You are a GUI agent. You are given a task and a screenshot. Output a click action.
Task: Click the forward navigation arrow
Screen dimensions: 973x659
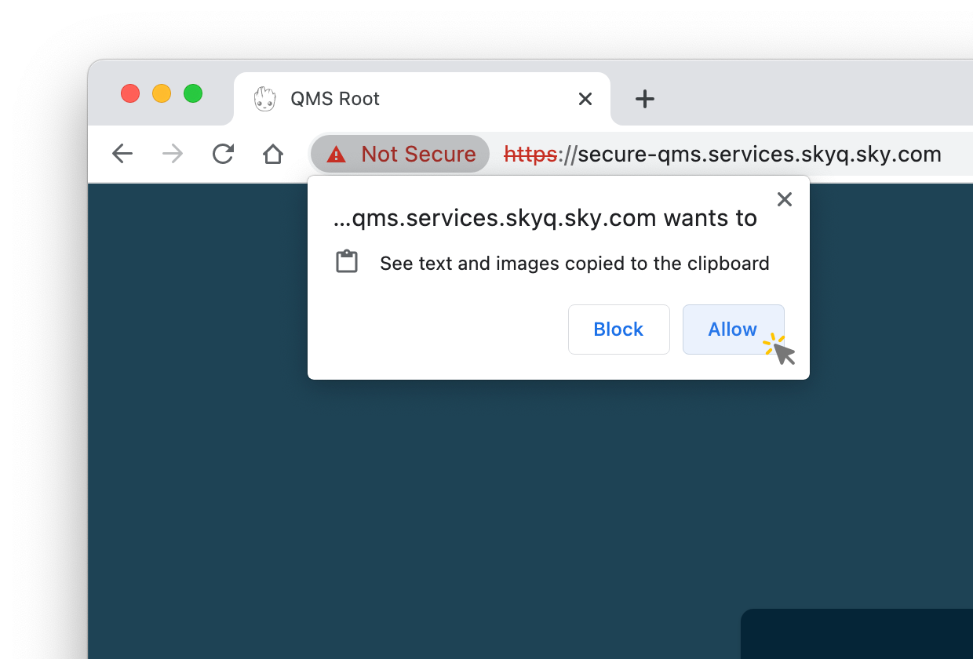173,154
